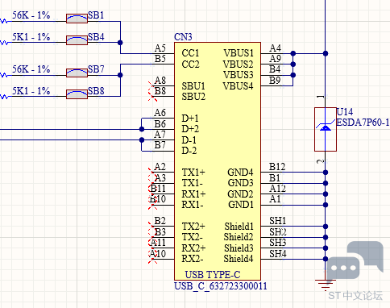Select the GND4 pin name
The image size is (390, 308).
click(x=240, y=173)
